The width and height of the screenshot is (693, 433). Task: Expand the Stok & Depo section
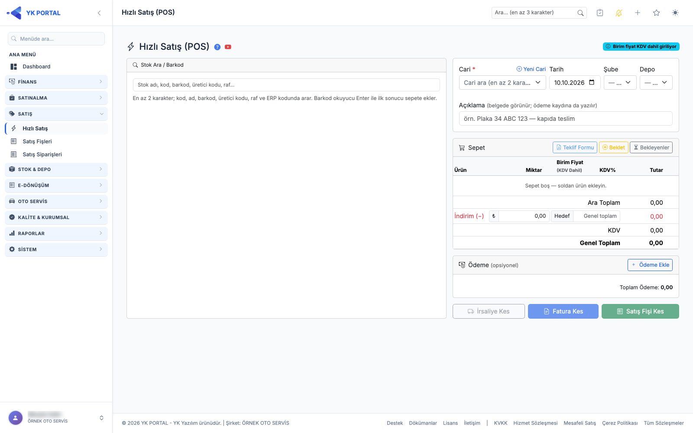point(56,169)
